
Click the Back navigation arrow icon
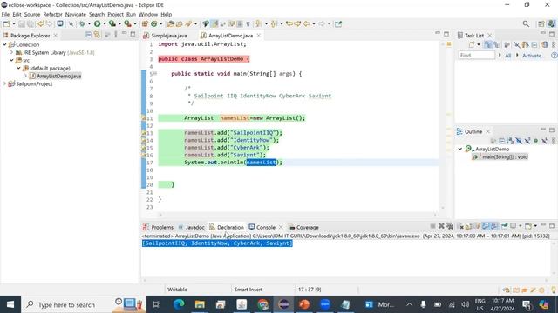306,23
